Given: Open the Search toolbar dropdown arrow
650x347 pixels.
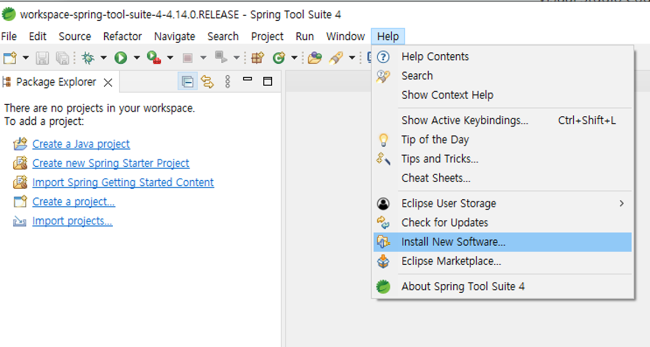Looking at the screenshot, I should click(352, 58).
